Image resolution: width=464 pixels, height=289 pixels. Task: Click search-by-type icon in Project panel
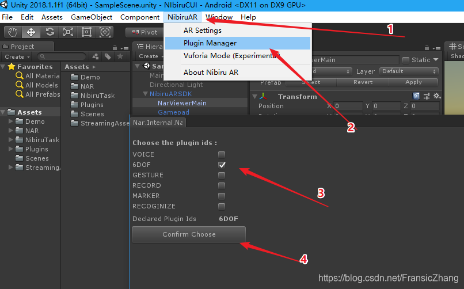click(x=96, y=56)
